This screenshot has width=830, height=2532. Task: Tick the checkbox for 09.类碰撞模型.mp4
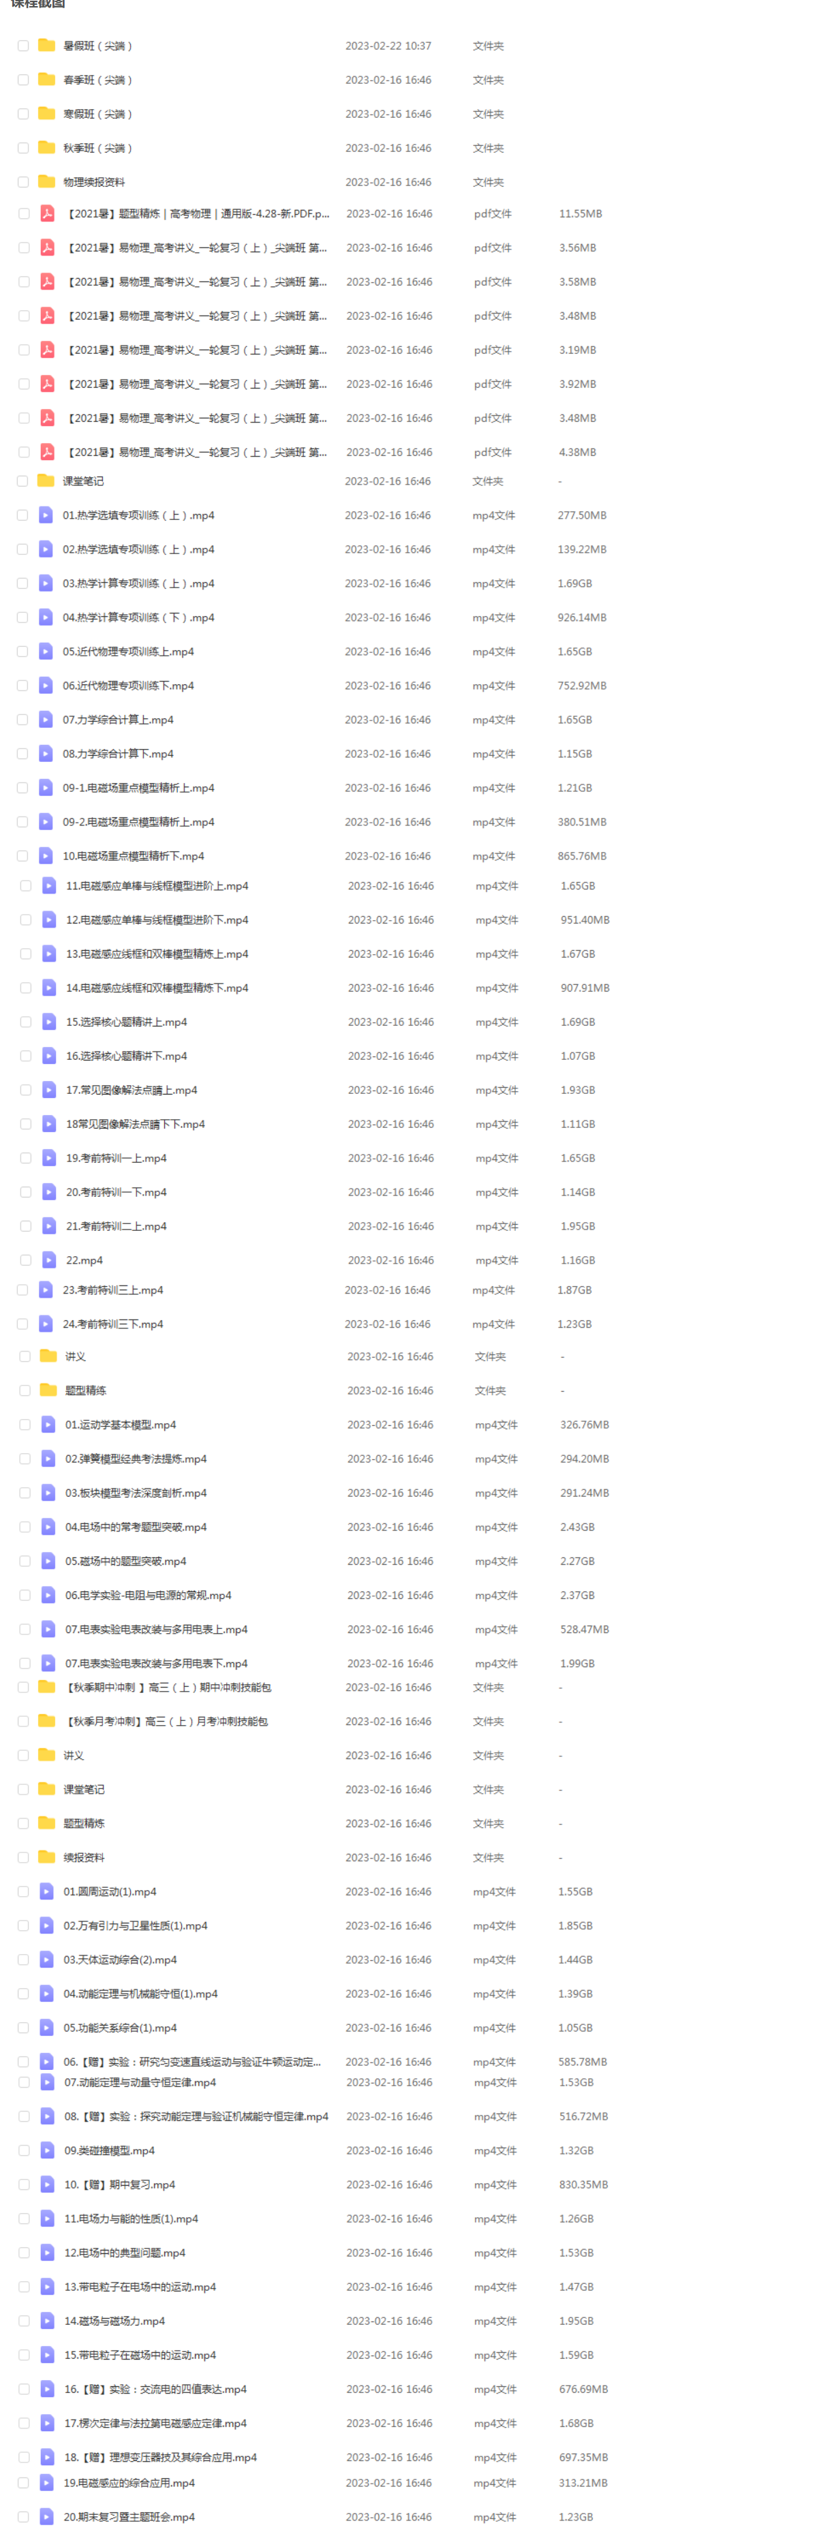[x=24, y=2150]
